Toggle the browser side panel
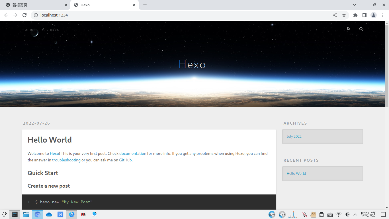This screenshot has width=389, height=219. (364, 15)
